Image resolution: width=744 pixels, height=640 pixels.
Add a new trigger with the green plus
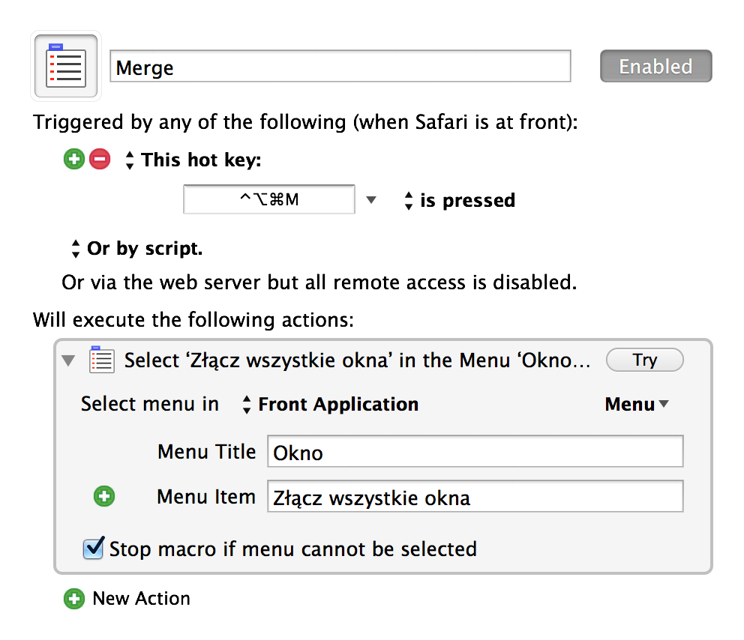[73, 159]
